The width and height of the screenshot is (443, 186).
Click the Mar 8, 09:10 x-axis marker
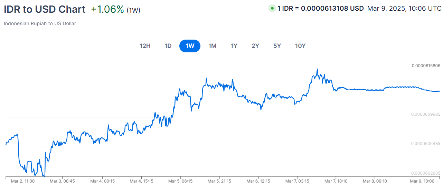point(375,181)
